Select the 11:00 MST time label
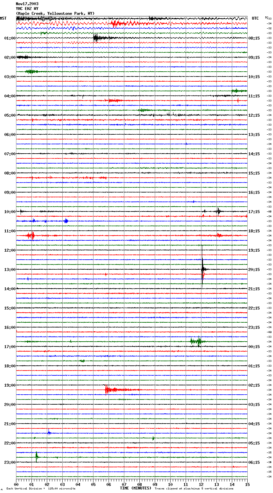Image resolution: width=273 pixels, height=493 pixels. click(x=10, y=231)
